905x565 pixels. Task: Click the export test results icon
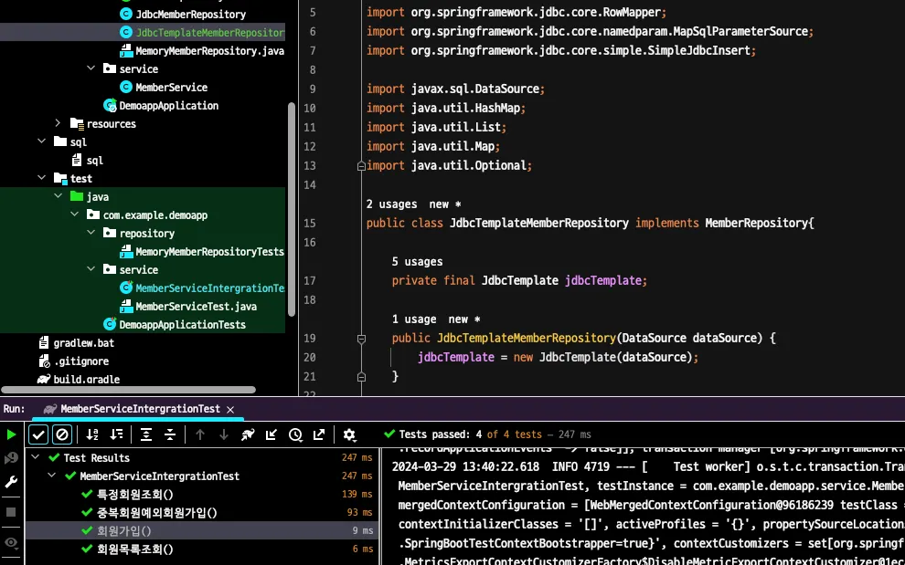click(x=319, y=435)
